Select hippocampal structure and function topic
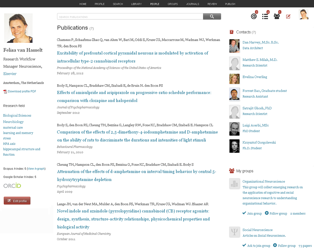 [22, 152]
